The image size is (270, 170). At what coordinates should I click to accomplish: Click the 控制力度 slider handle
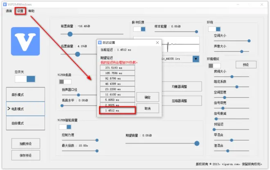[x=97, y=140]
